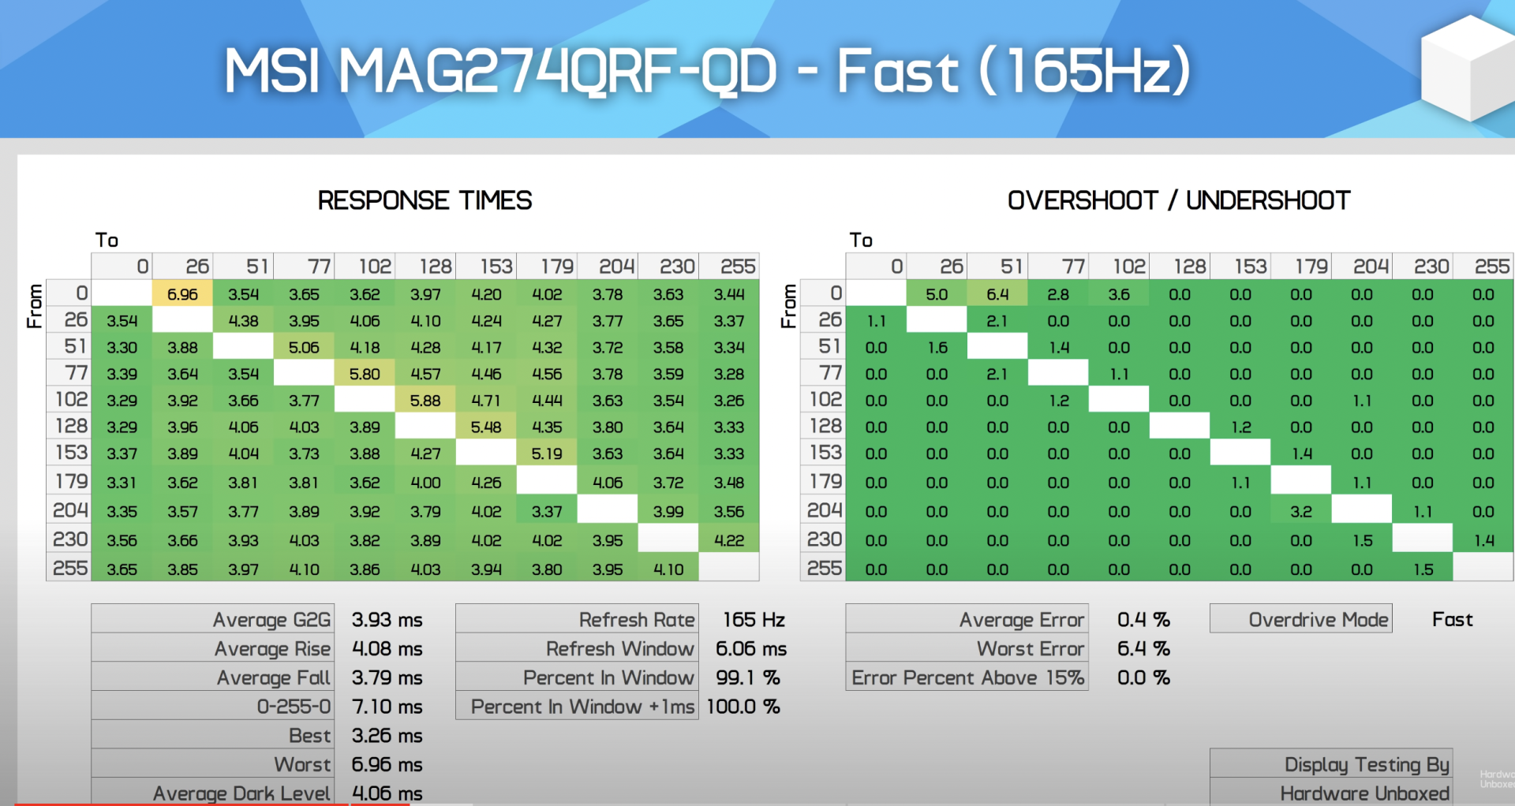The width and height of the screenshot is (1515, 806).
Task: Click the 5.80 response time cell
Action: point(365,374)
